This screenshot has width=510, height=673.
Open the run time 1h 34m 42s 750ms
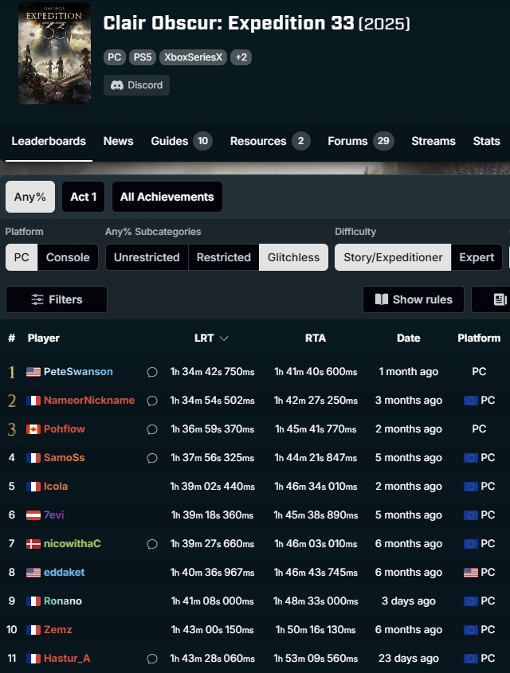click(212, 372)
